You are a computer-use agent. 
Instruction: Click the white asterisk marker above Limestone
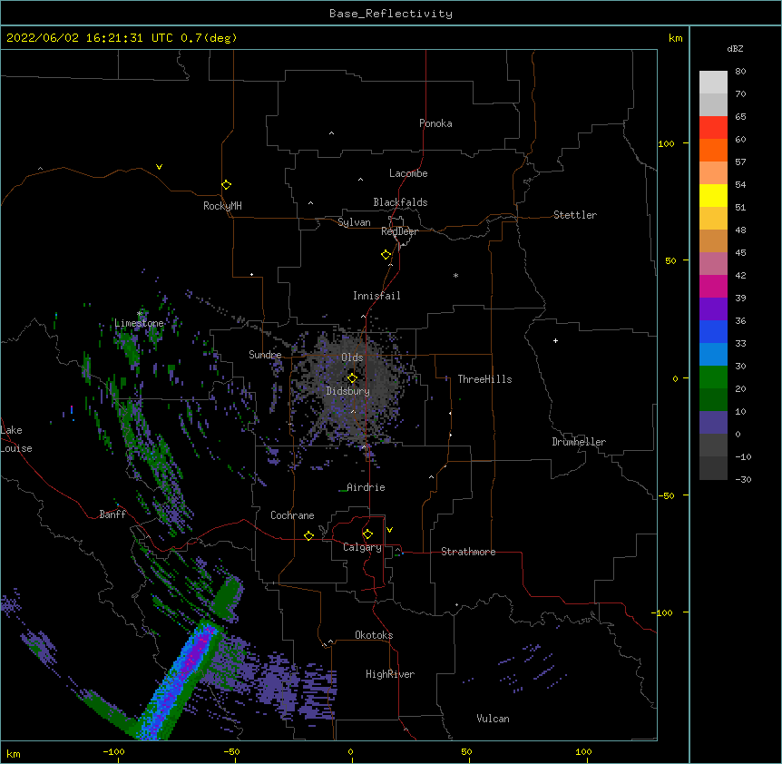(140, 314)
